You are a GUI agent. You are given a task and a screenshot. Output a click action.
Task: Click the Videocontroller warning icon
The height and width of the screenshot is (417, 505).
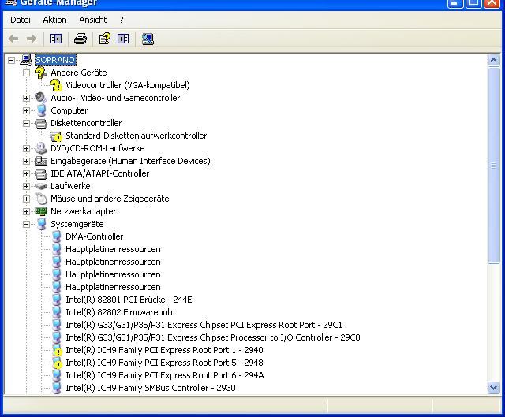pyautogui.click(x=56, y=85)
